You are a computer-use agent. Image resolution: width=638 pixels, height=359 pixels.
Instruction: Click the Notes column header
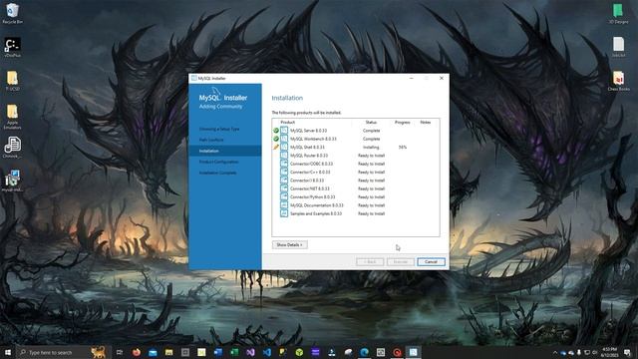426,122
